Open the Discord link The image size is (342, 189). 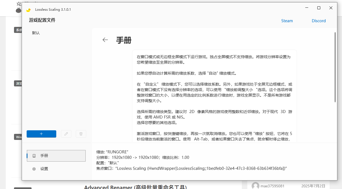[x=318, y=21]
